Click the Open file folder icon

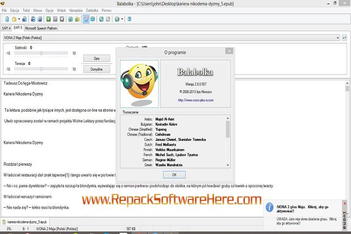click(x=14, y=19)
